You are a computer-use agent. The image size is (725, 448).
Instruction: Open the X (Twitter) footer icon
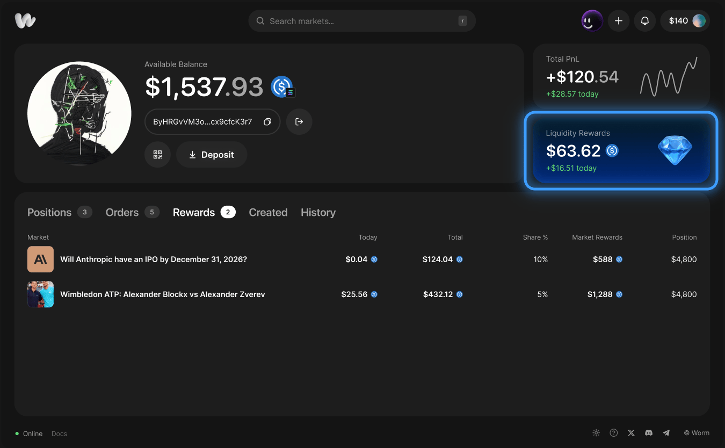pyautogui.click(x=631, y=433)
